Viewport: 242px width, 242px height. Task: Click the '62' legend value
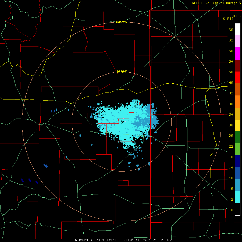(x=231, y=40)
